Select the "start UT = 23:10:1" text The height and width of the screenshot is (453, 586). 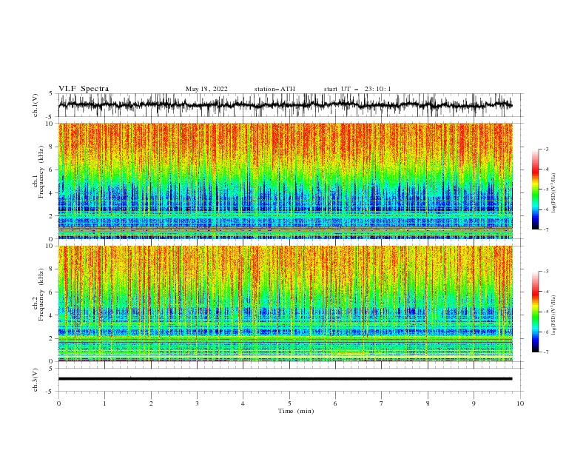(x=357, y=89)
